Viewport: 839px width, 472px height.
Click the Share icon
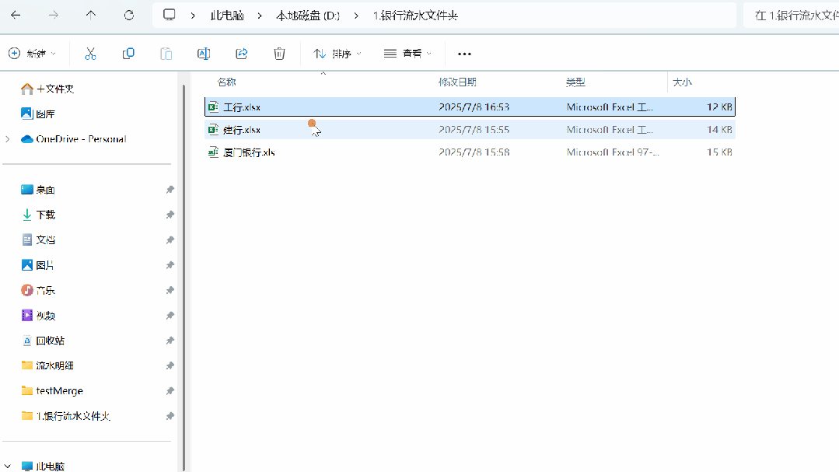[241, 53]
